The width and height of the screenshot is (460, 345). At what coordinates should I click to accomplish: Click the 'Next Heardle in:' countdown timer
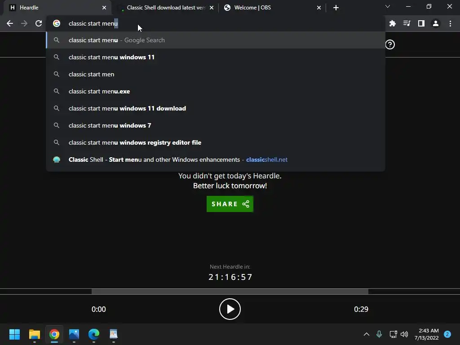(x=230, y=277)
